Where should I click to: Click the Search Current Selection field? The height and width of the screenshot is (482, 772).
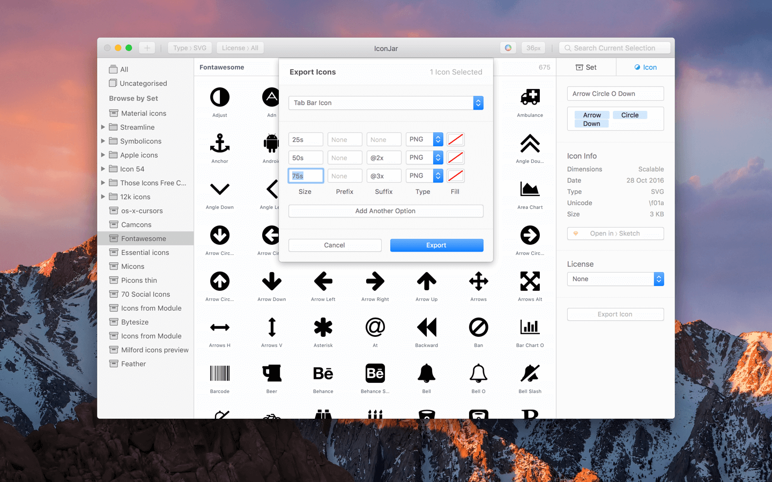click(614, 48)
